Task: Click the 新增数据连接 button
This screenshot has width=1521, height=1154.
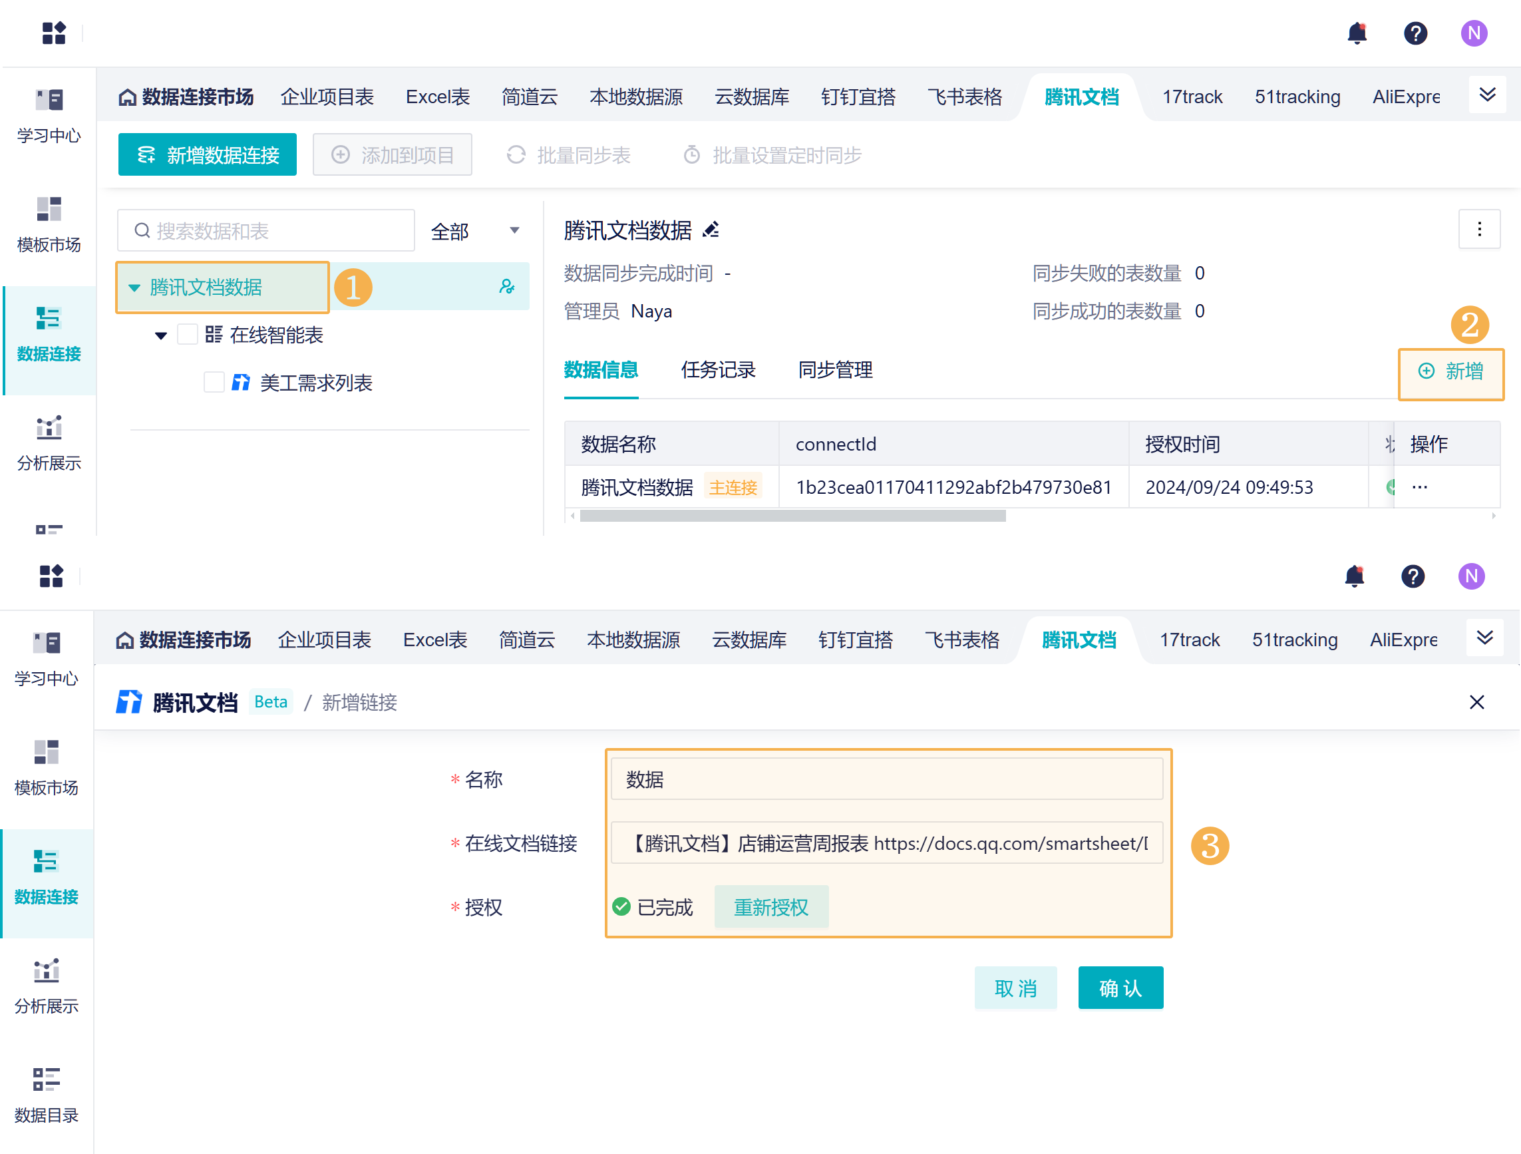Action: 207,155
